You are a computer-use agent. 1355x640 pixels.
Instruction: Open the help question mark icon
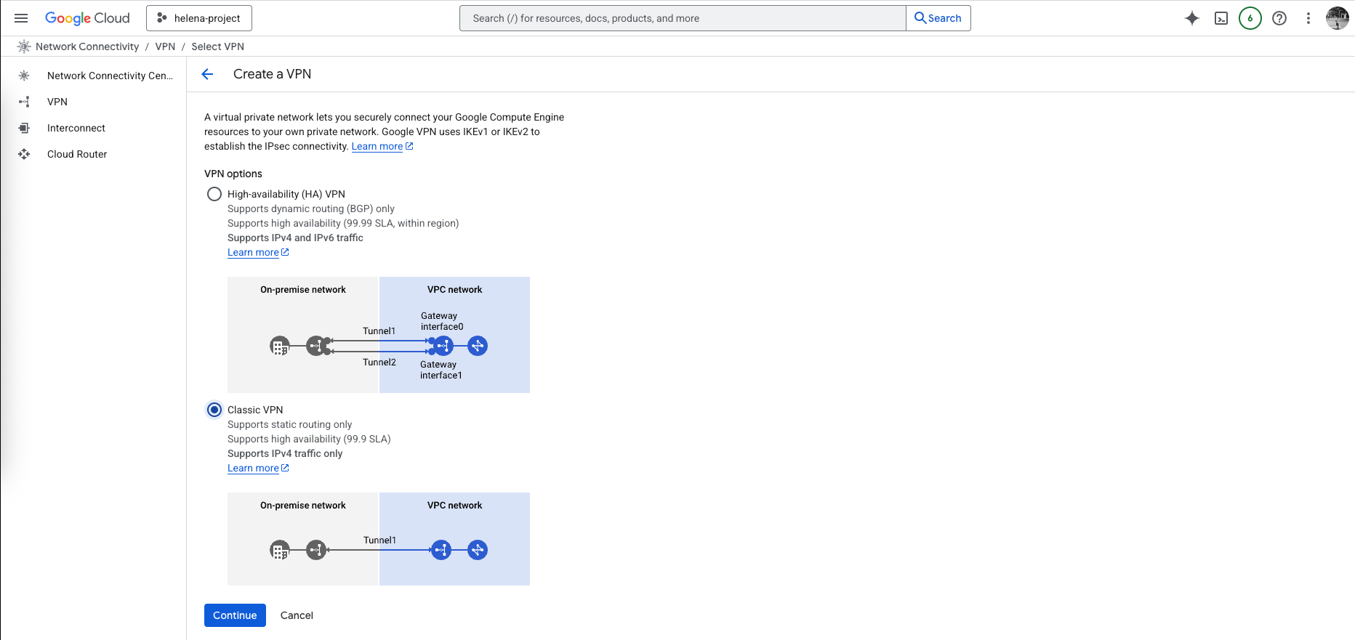(1279, 18)
